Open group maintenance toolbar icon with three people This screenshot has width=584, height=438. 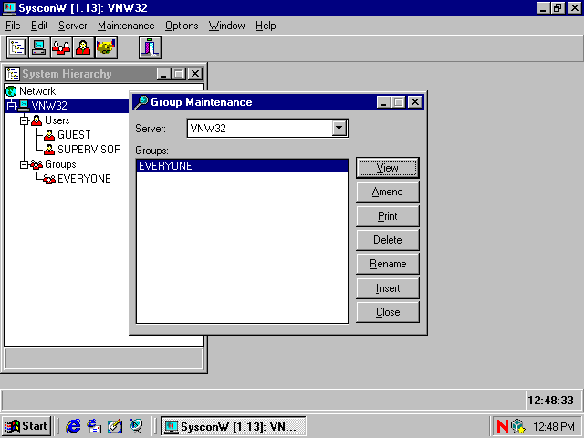tap(61, 47)
